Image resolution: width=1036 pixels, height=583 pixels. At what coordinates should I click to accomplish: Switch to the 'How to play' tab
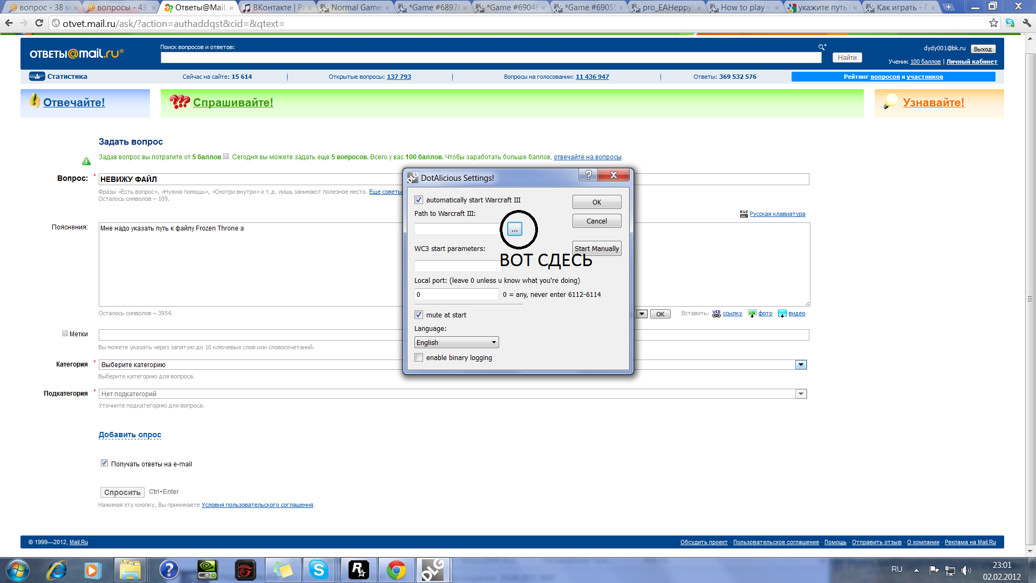[x=744, y=8]
